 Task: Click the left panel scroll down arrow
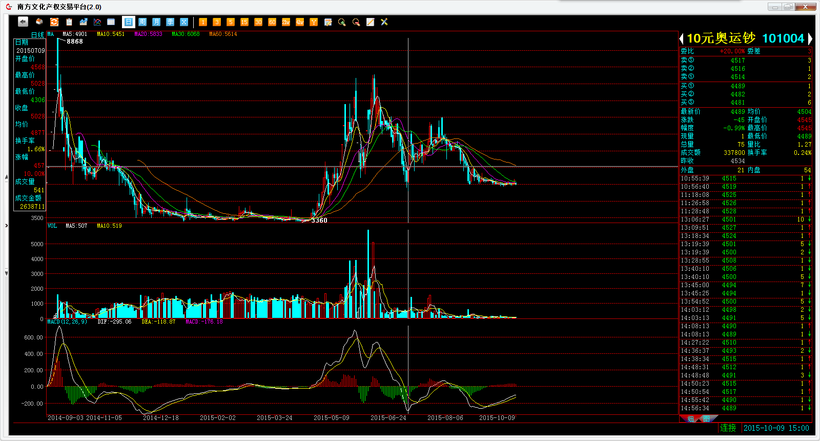pos(6,273)
